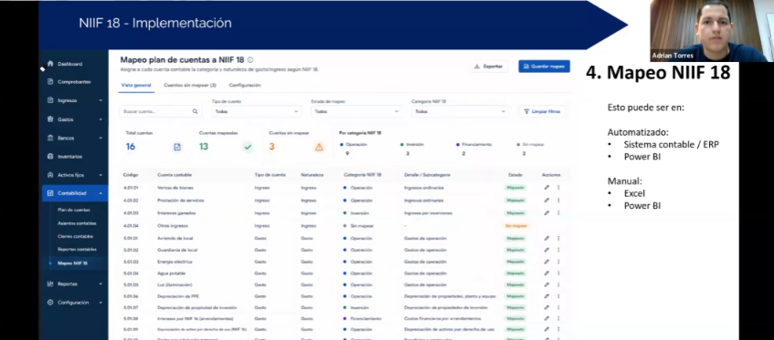Edit mapping for Depreciación de PPE row
The width and height of the screenshot is (774, 340).
tap(546, 296)
